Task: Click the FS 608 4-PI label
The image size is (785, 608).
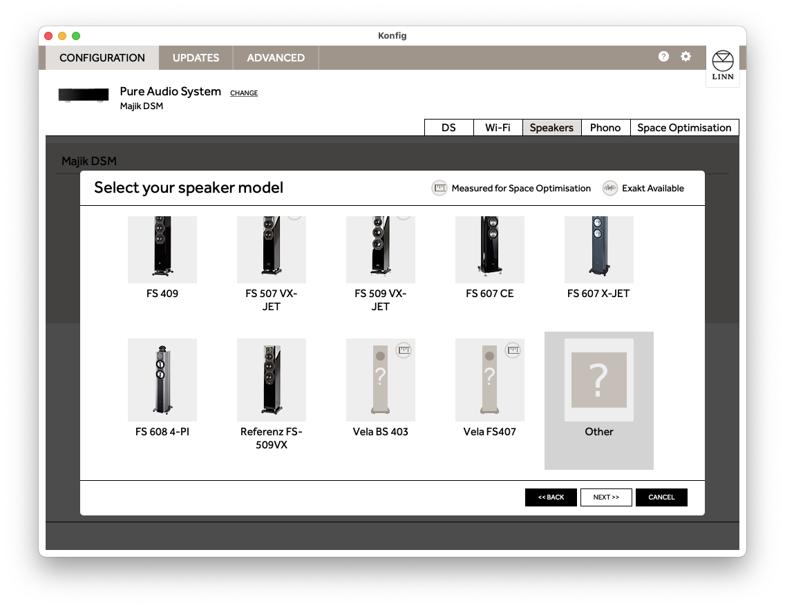Action: click(162, 432)
